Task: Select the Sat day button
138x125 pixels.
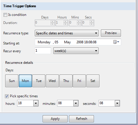Action: [93, 81]
